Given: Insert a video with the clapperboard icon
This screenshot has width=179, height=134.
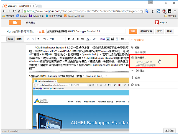Looking at the screenshot, I should [x=112, y=39].
